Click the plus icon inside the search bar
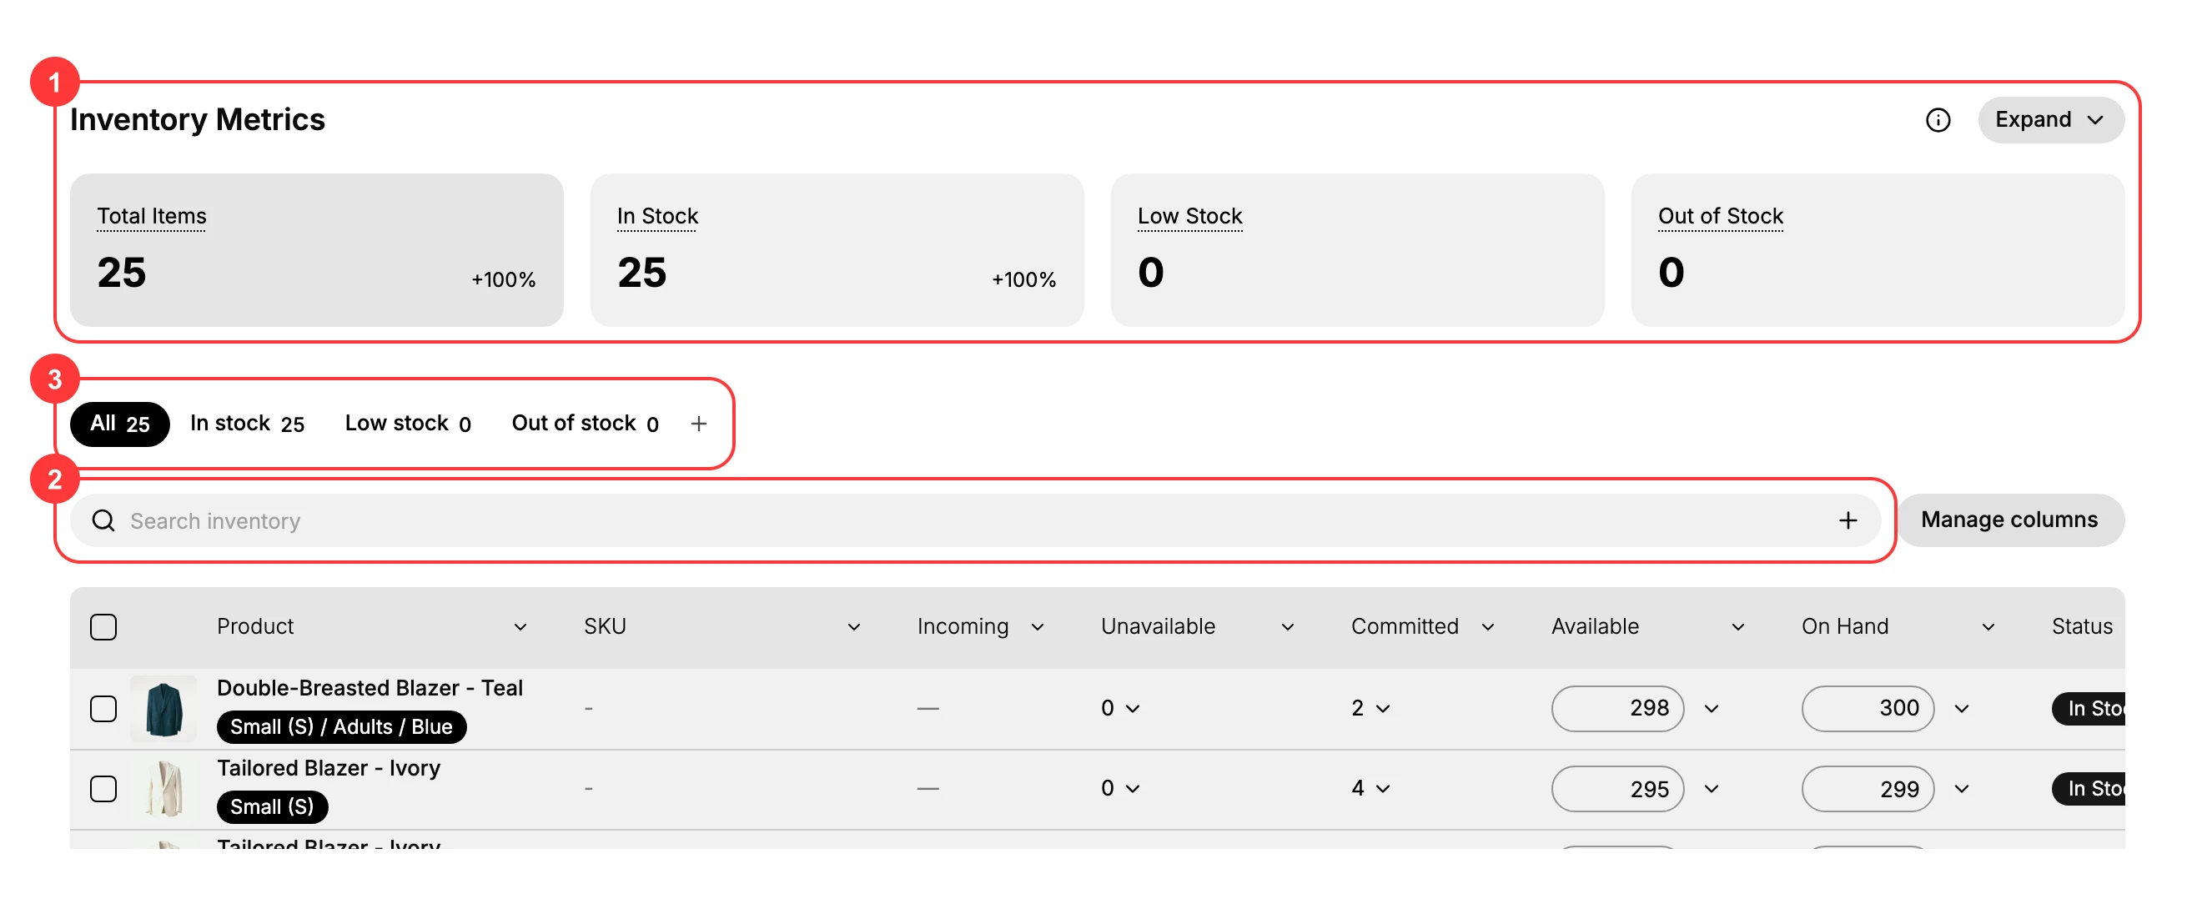Image resolution: width=2202 pixels, height=919 pixels. click(x=1848, y=520)
